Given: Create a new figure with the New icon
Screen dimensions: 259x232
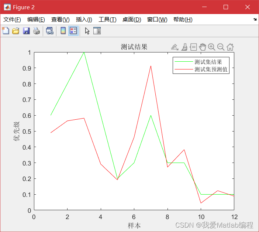Looking at the screenshot, I should [6, 31].
